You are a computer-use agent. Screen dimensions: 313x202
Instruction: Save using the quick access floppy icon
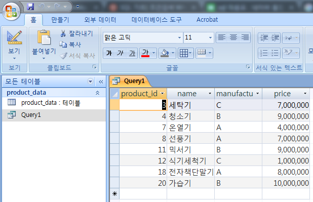tap(30, 7)
